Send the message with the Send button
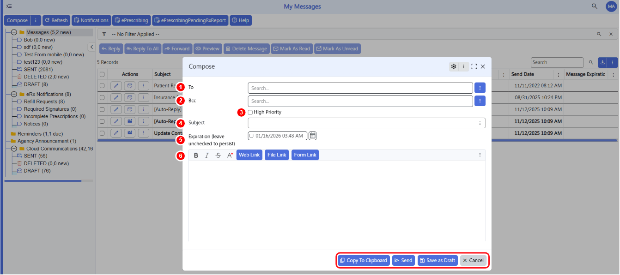The width and height of the screenshot is (620, 275). point(403,260)
